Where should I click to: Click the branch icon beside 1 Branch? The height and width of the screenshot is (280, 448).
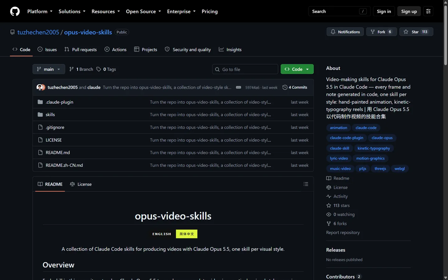(x=72, y=69)
